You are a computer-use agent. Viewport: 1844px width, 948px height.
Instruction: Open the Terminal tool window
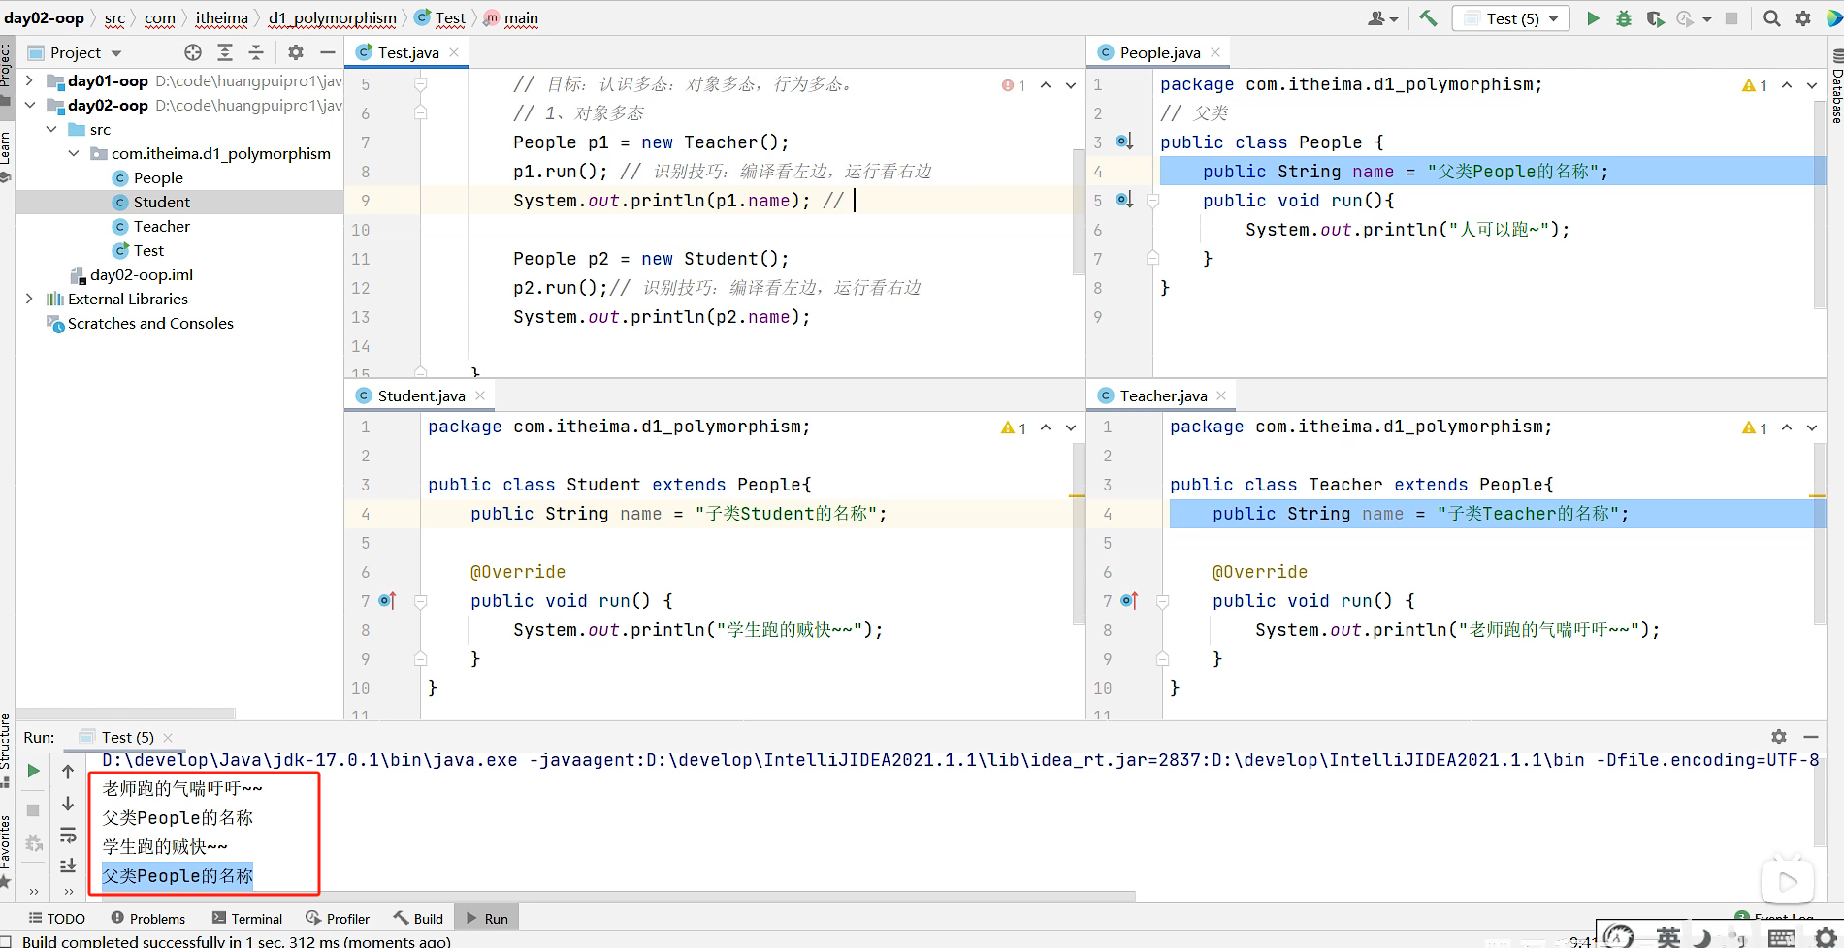tap(246, 918)
